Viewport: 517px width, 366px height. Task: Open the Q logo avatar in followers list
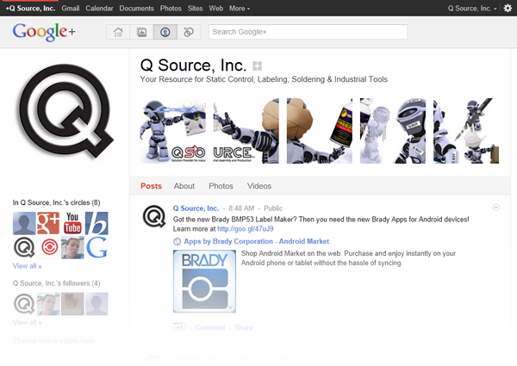click(x=24, y=304)
